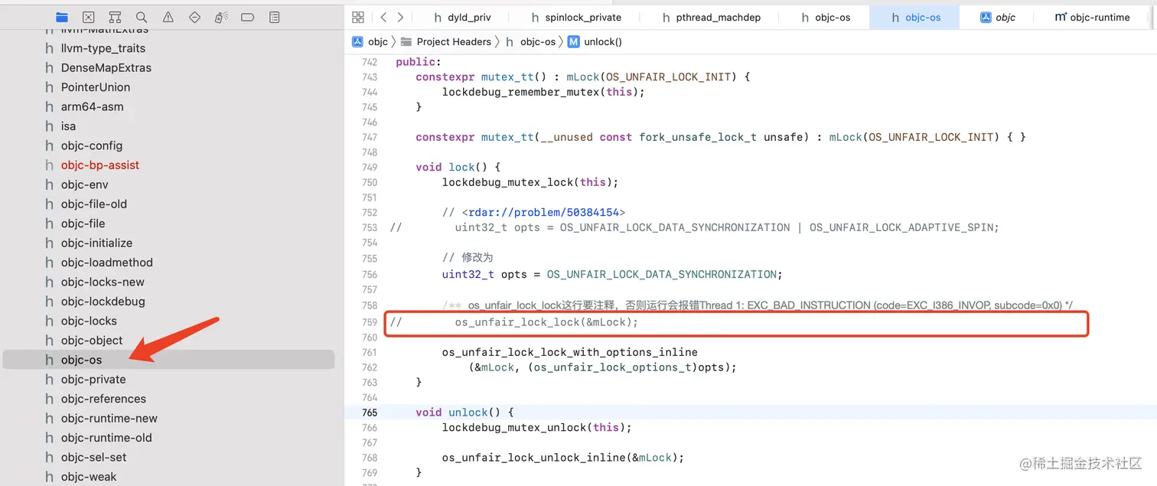This screenshot has width=1157, height=486.
Task: Click fork_unsafe_lock_t on line 747
Action: coord(698,137)
